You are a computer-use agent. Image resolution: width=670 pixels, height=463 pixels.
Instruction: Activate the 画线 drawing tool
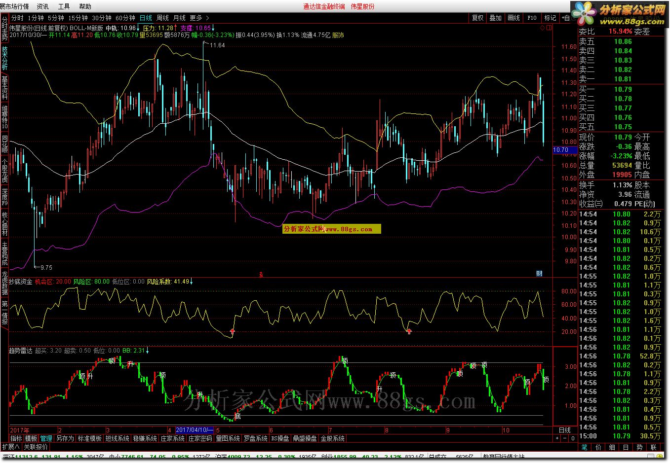pos(513,18)
